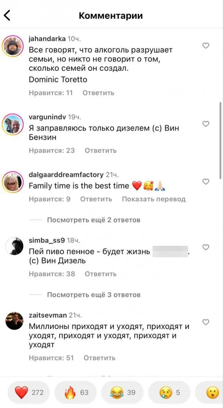Go back using the arrow icon
This screenshot has height=408, width=223.
point(7,15)
